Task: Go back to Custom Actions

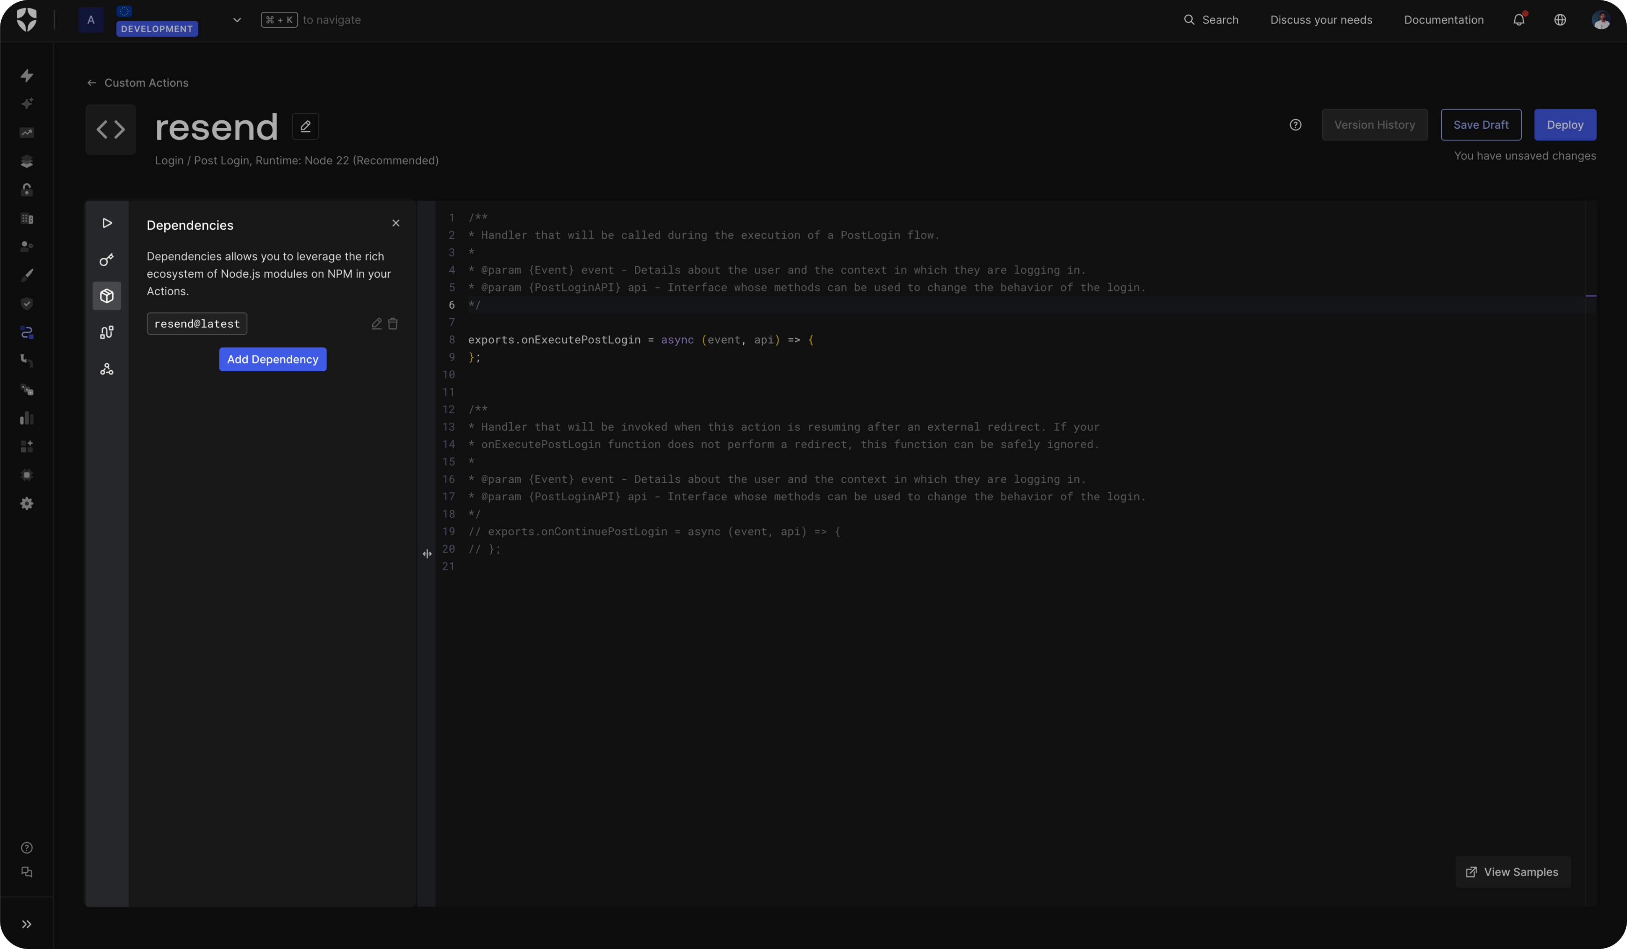Action: 138,83
